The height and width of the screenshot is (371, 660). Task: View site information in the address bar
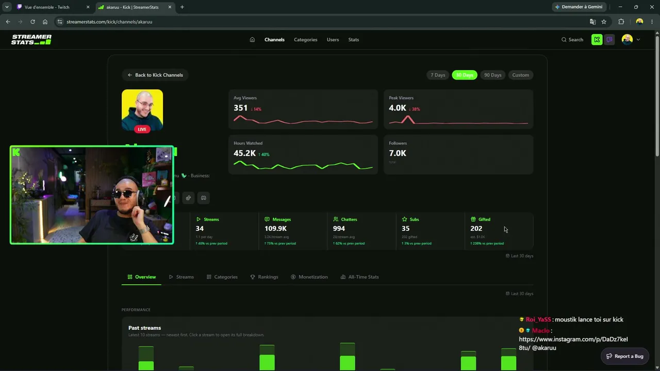coord(60,22)
